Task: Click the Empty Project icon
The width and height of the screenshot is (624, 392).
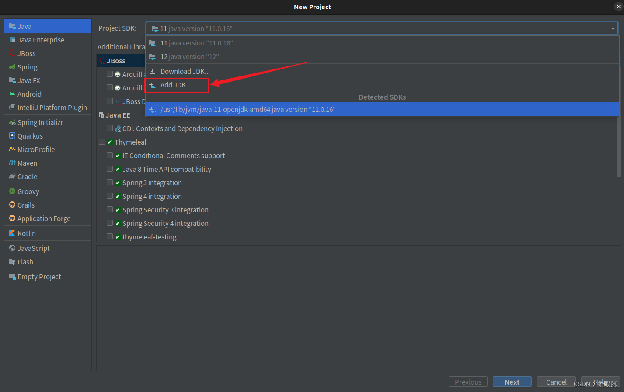Action: pos(12,277)
